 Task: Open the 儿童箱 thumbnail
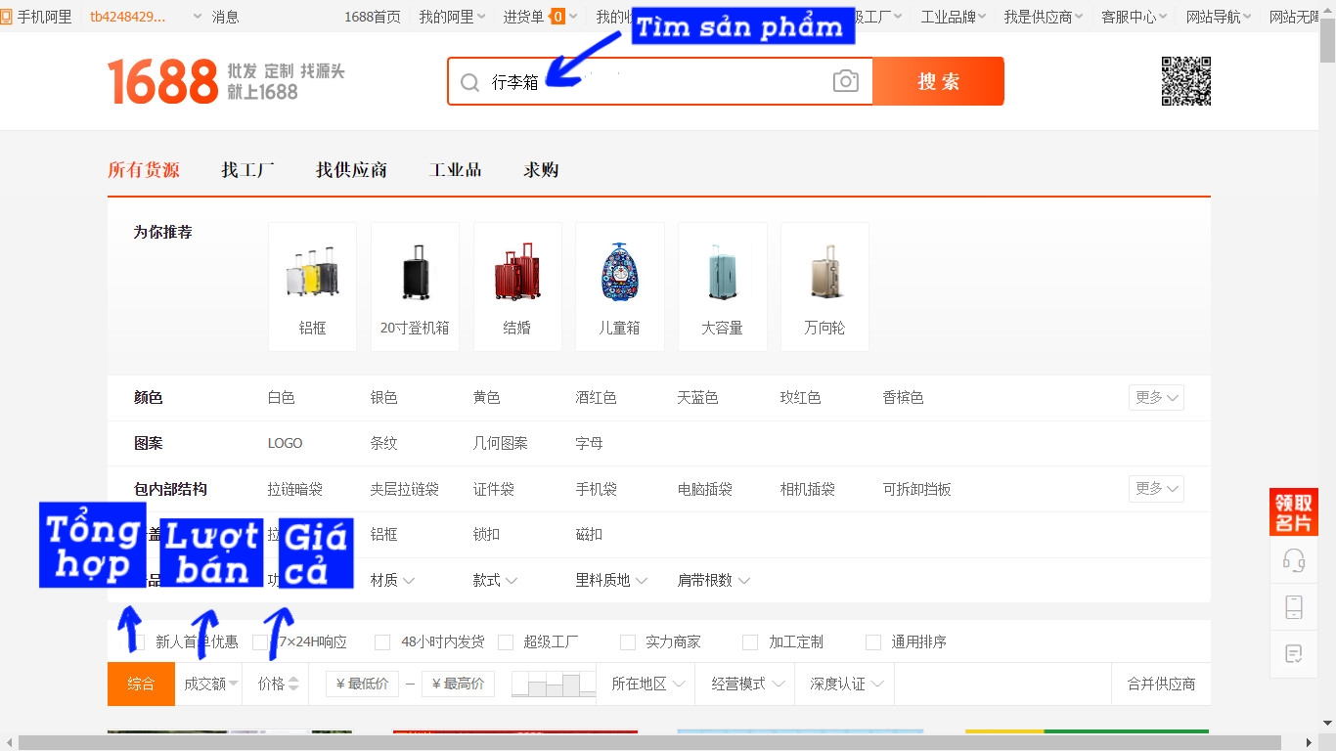point(620,287)
